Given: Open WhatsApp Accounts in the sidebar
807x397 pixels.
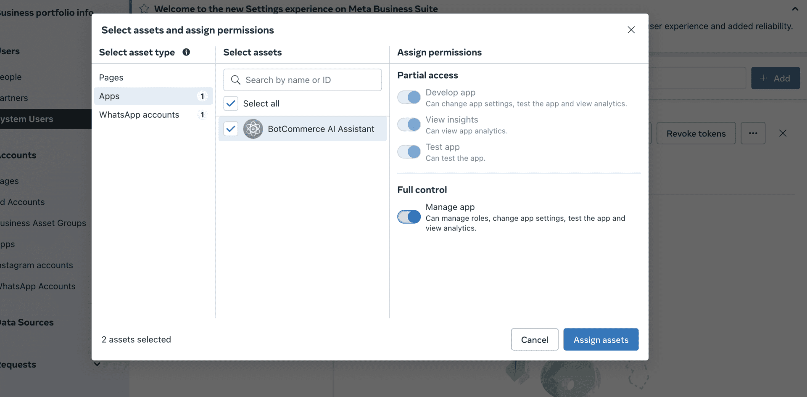Looking at the screenshot, I should point(38,286).
